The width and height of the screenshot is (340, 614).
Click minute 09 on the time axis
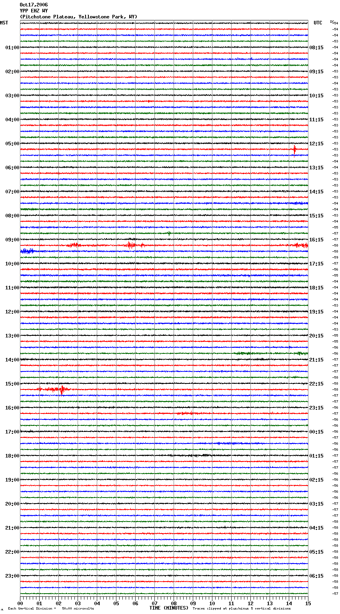(x=193, y=603)
